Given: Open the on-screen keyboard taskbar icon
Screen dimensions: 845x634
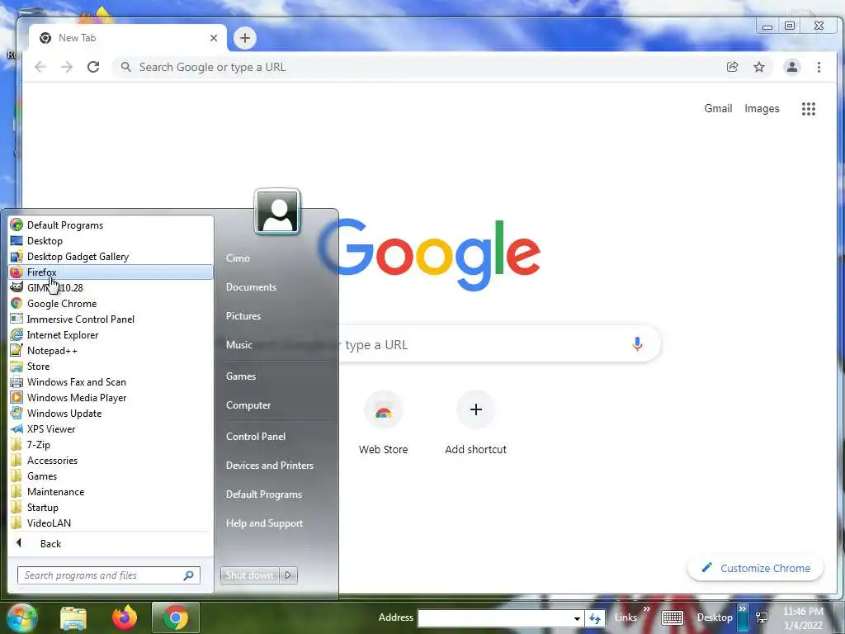Looking at the screenshot, I should (x=672, y=617).
